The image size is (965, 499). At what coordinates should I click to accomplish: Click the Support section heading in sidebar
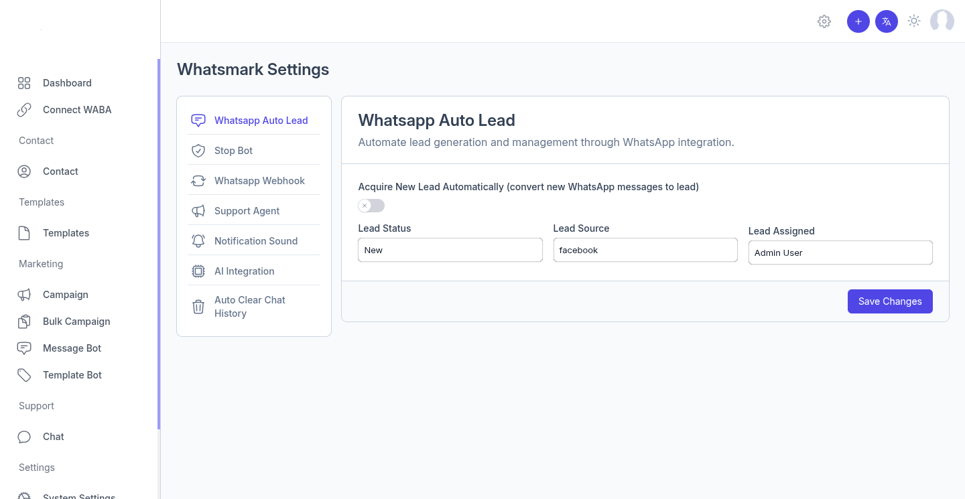[x=36, y=406]
